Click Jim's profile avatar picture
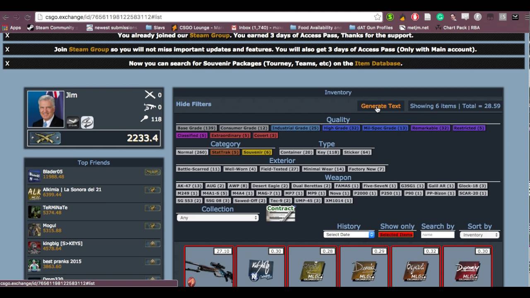Image resolution: width=530 pixels, height=298 pixels. pyautogui.click(x=46, y=109)
